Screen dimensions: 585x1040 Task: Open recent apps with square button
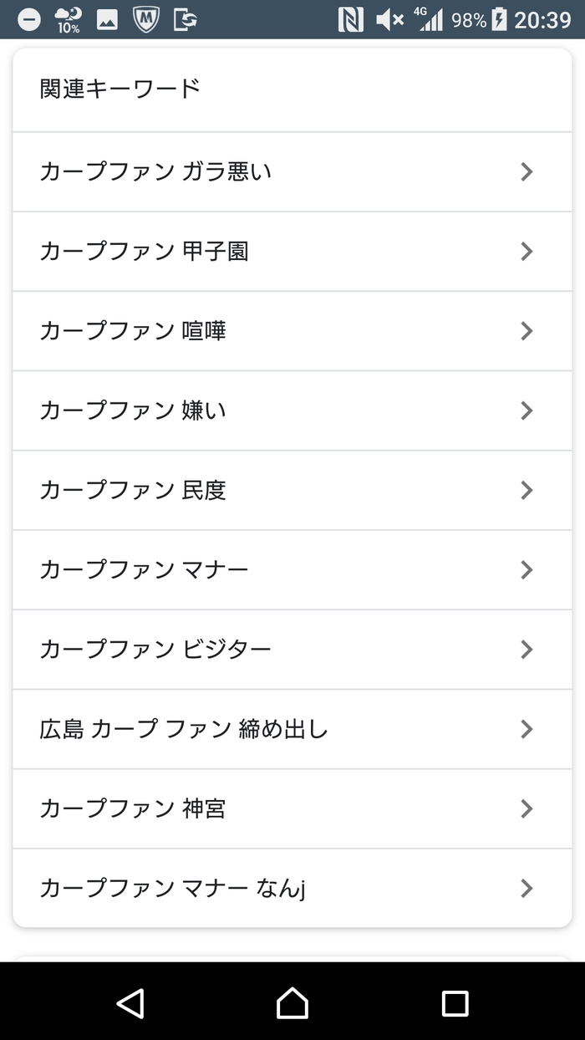tap(455, 1002)
